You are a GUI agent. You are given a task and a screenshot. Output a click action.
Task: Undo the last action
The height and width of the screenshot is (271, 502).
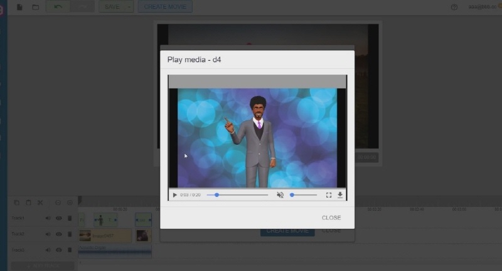58,7
